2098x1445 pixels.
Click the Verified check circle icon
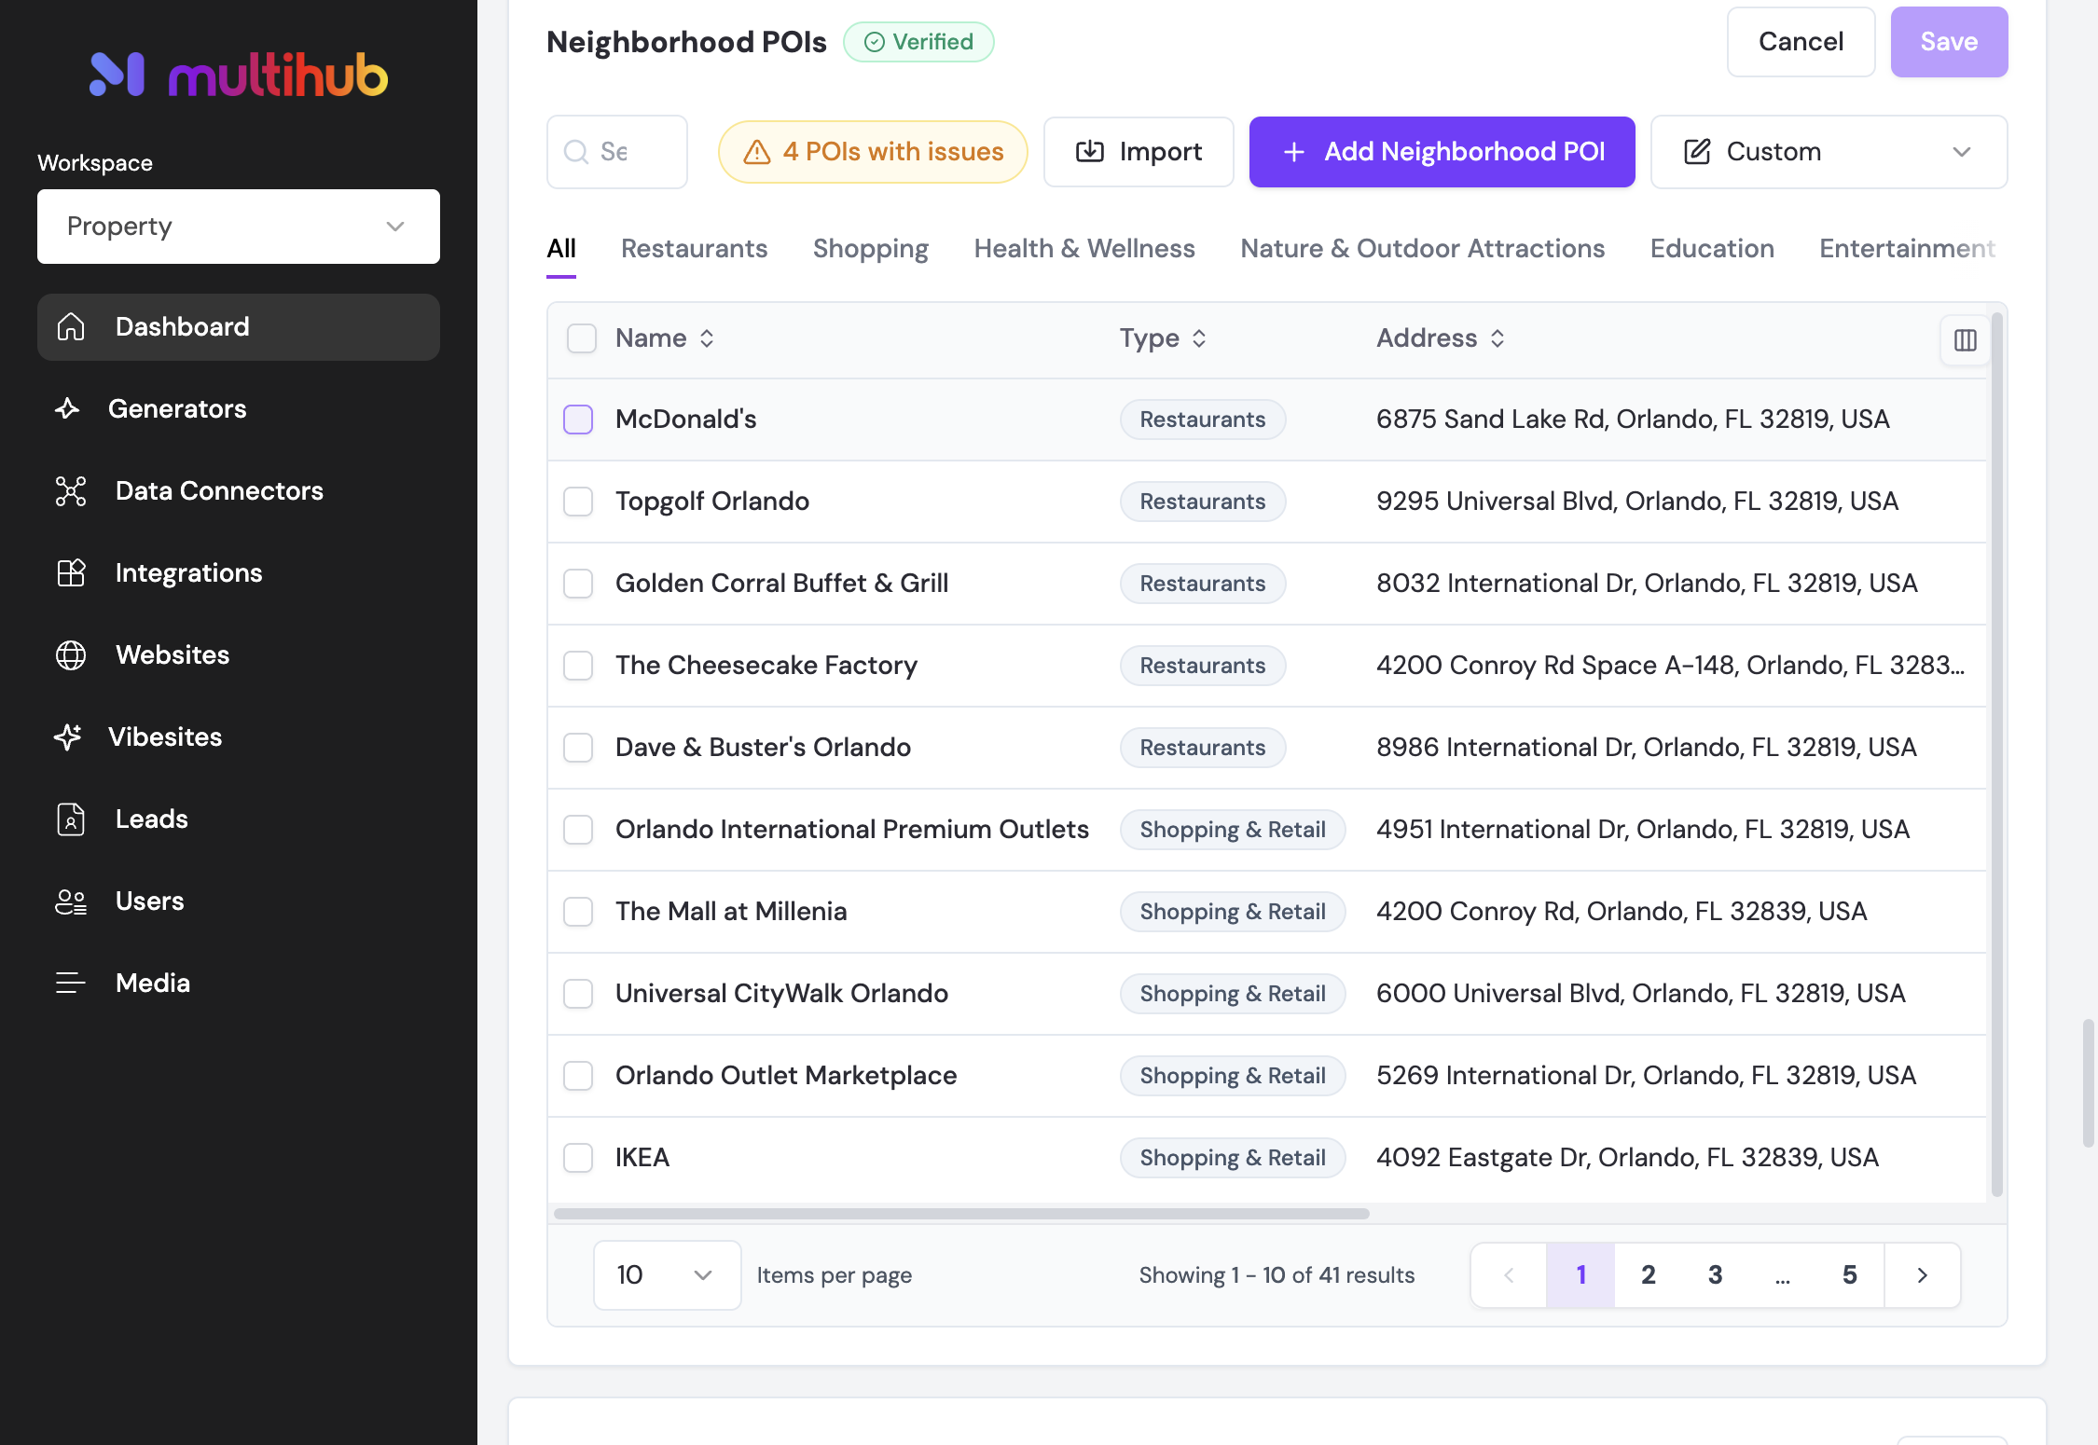pyautogui.click(x=874, y=42)
